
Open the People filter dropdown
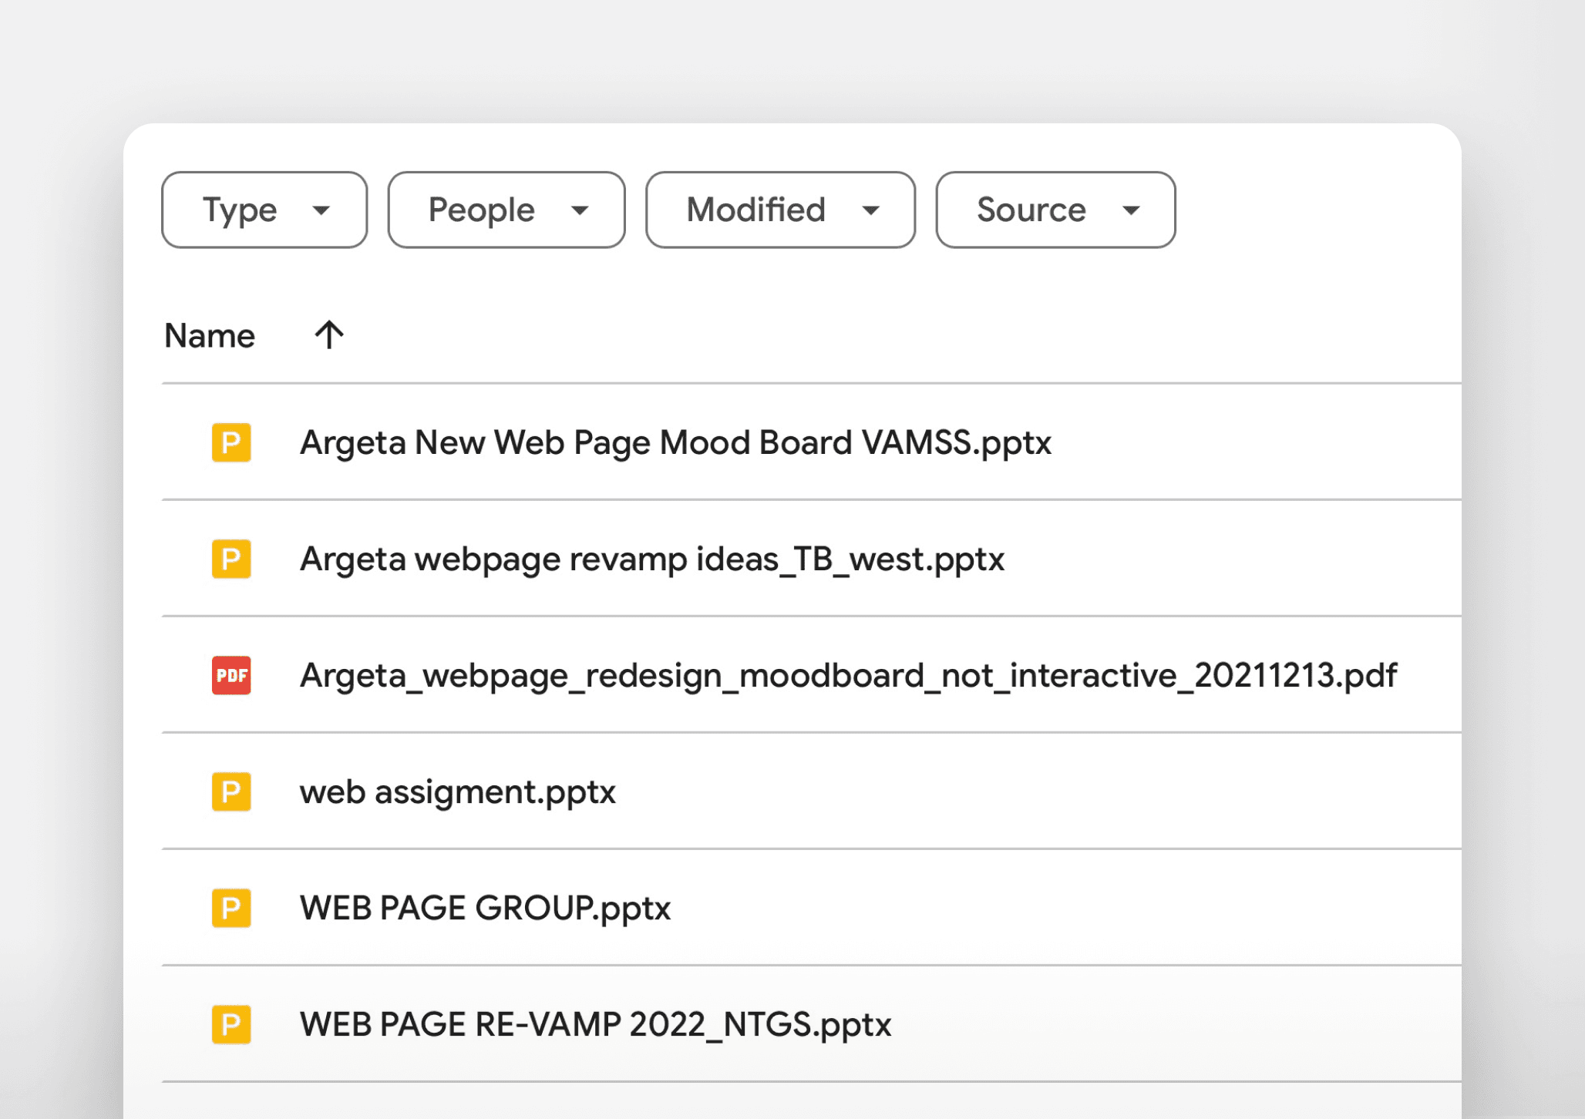506,210
